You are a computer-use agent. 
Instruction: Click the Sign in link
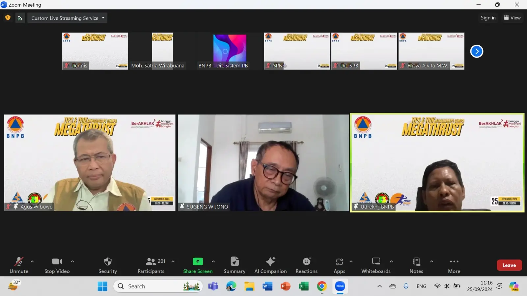[x=488, y=18]
